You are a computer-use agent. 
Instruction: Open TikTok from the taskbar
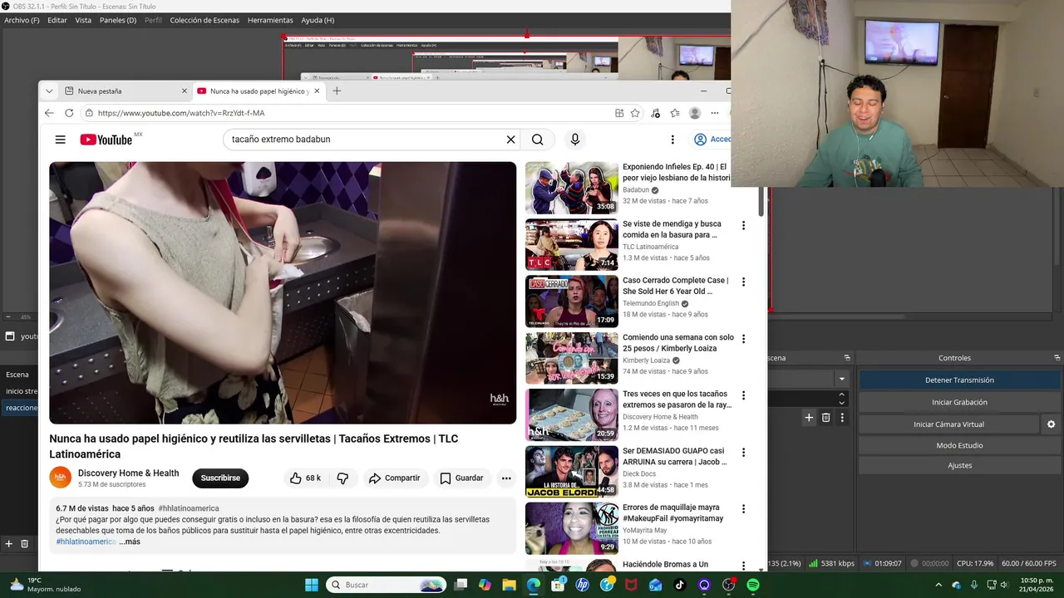click(680, 585)
